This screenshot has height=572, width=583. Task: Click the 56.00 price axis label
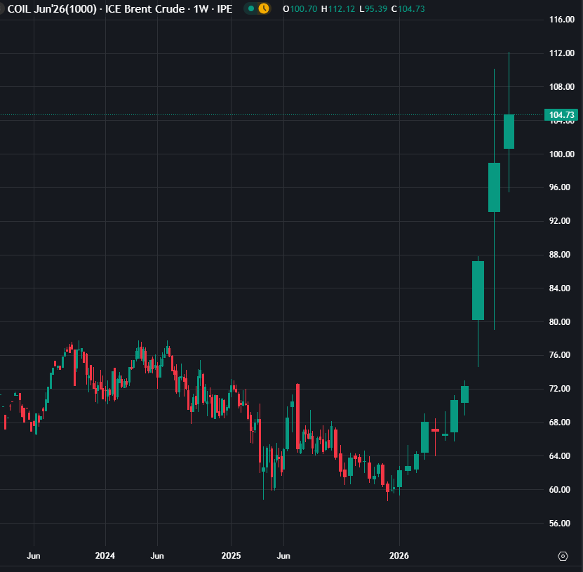560,524
